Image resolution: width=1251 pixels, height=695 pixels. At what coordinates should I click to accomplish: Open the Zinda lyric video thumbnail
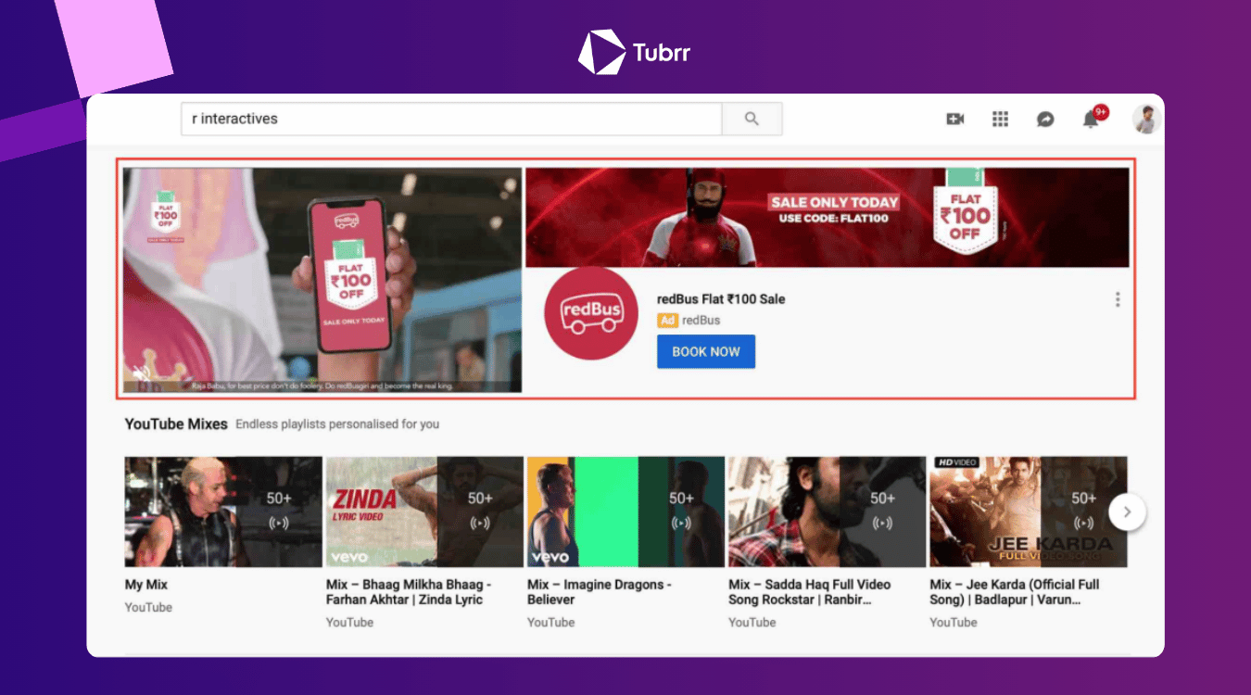(x=424, y=512)
